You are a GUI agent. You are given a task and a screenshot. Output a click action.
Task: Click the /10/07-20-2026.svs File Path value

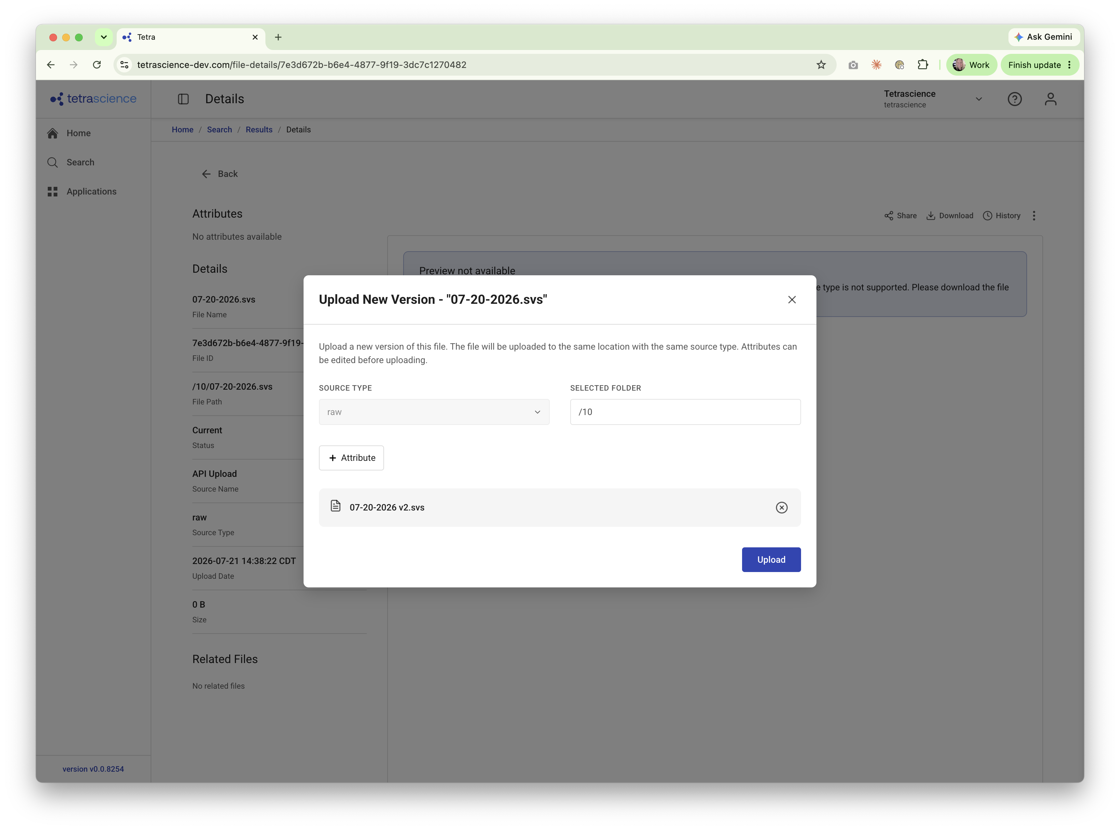[x=232, y=387]
